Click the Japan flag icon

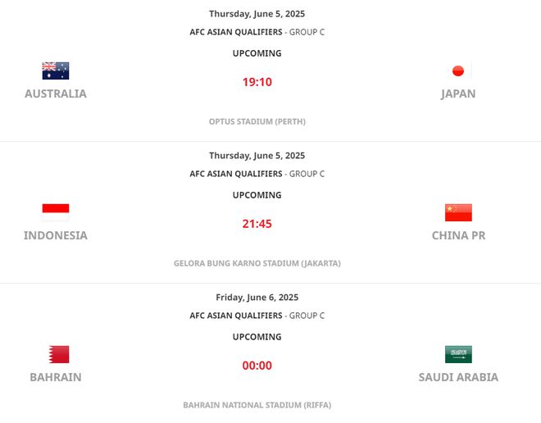[x=458, y=70]
